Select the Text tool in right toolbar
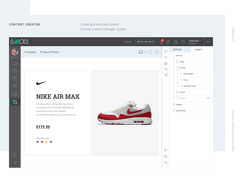Viewport: 240px width, 180px height. (x=166, y=69)
